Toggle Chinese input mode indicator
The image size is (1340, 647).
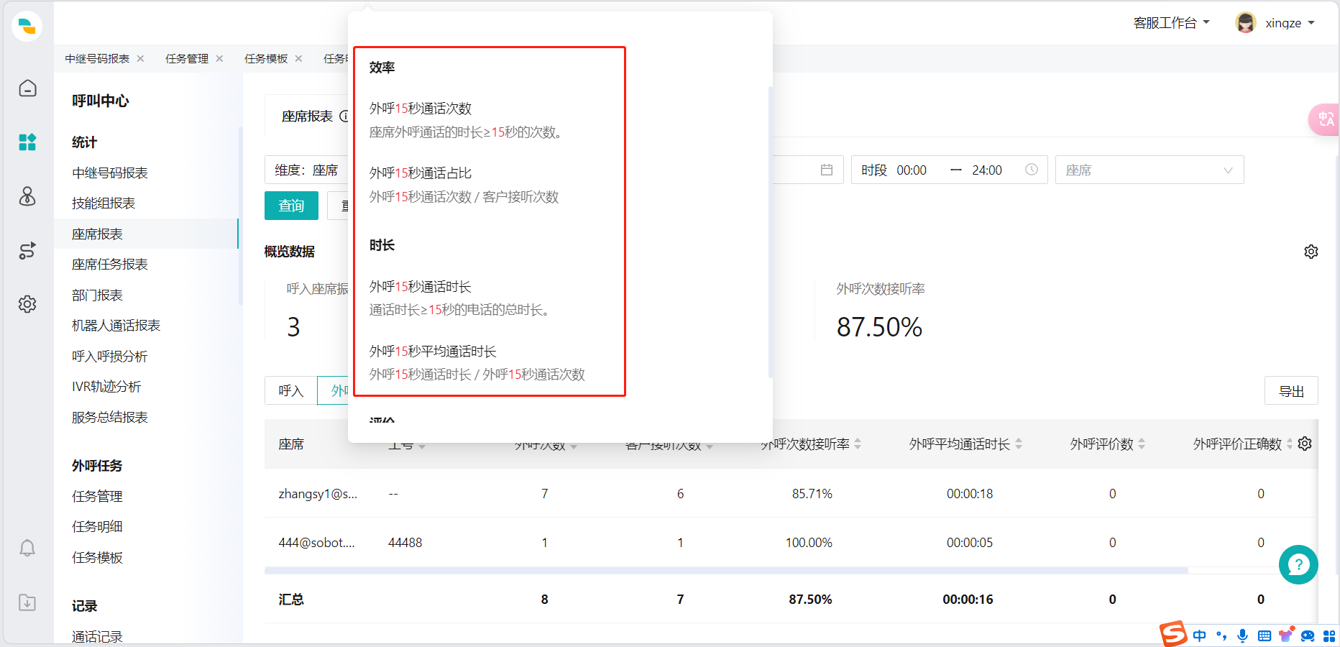coord(1199,635)
